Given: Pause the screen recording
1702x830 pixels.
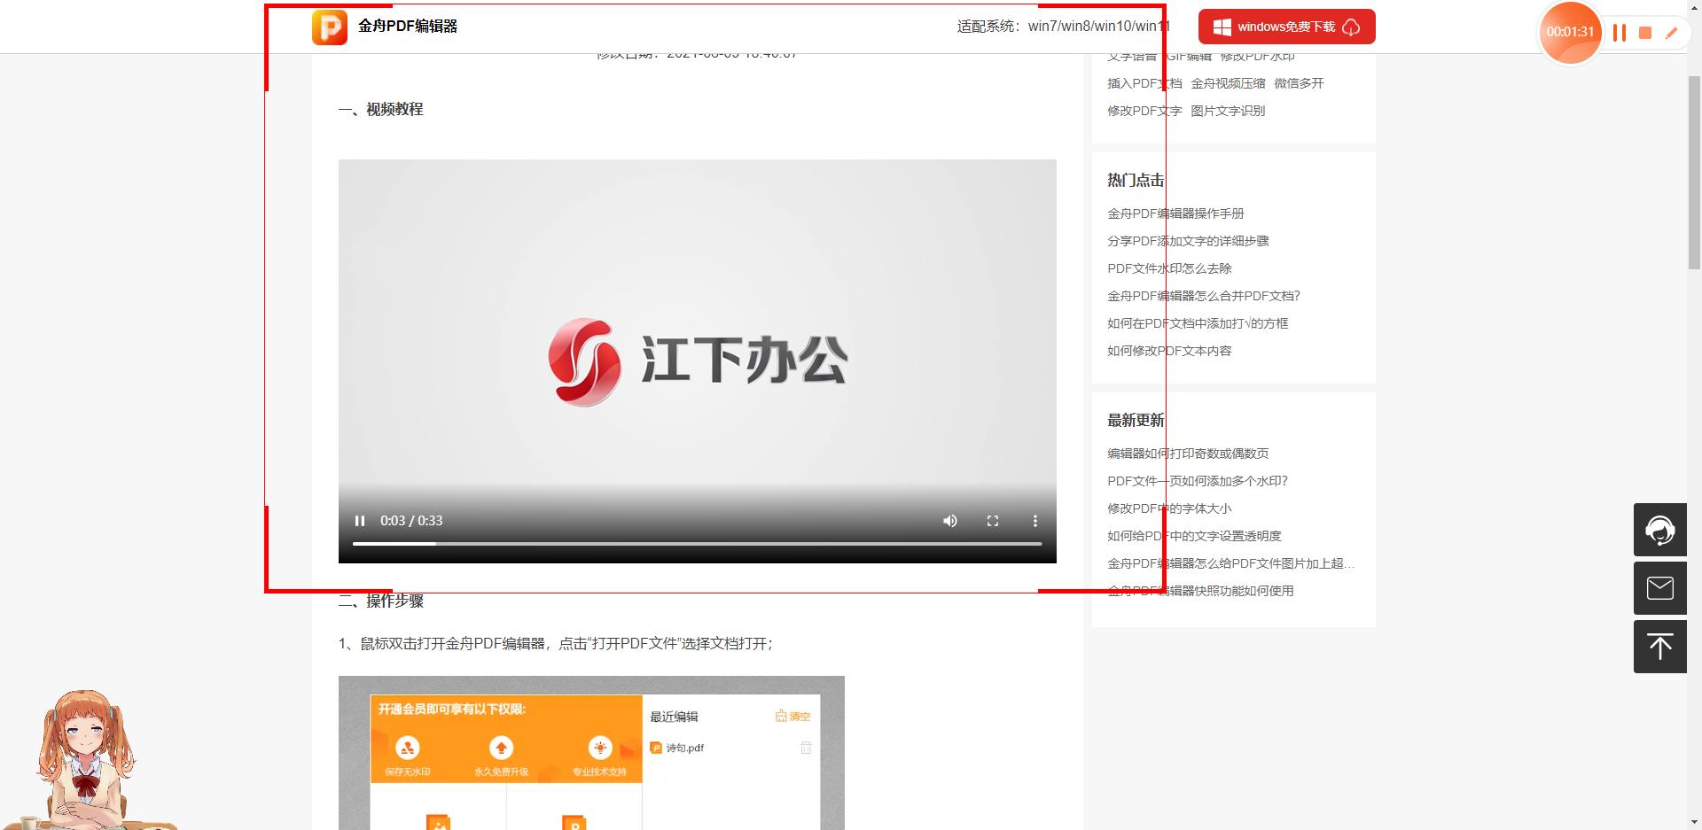Looking at the screenshot, I should pos(1620,33).
